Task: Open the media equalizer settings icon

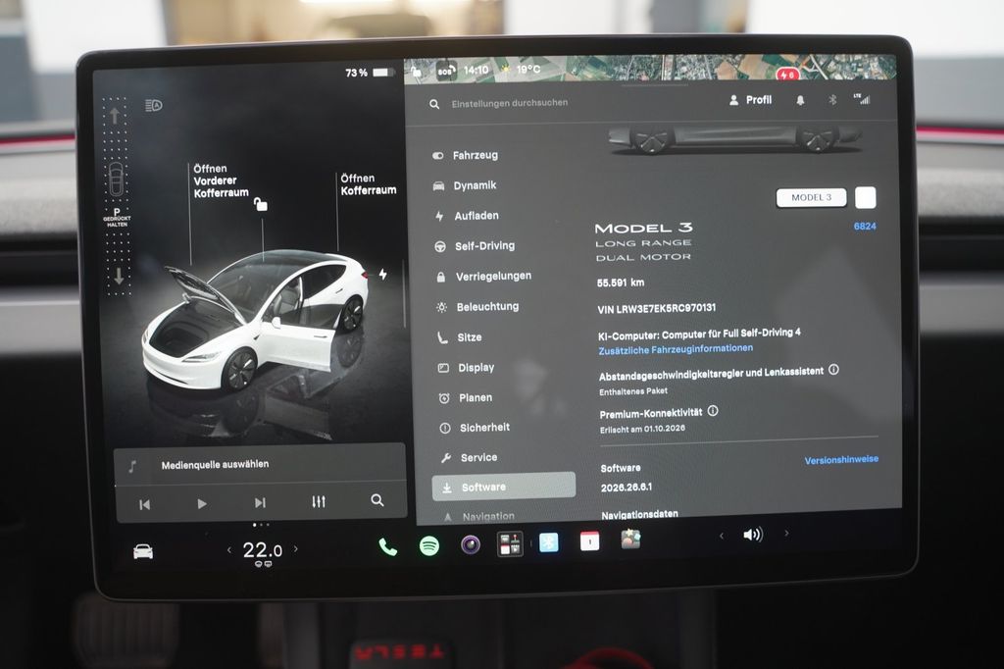Action: 319,501
